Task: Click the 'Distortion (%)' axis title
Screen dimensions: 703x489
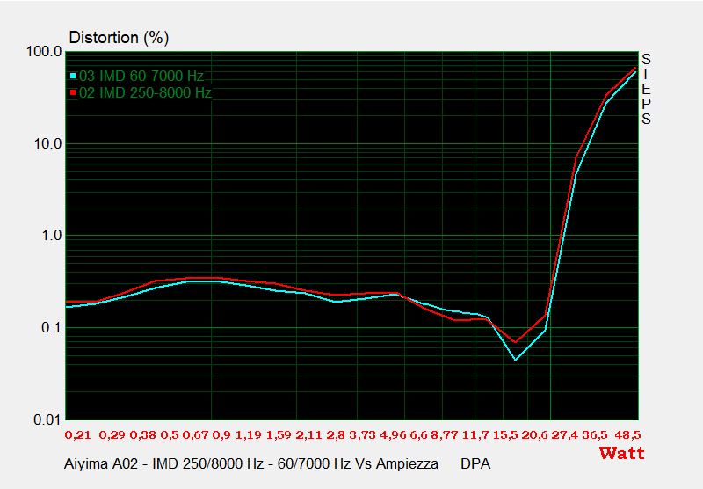Action: click(x=119, y=38)
